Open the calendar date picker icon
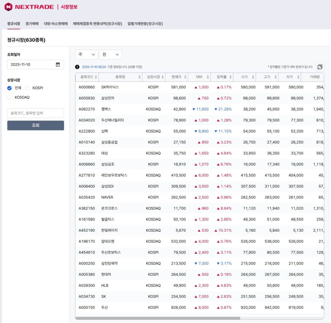 (x=58, y=65)
